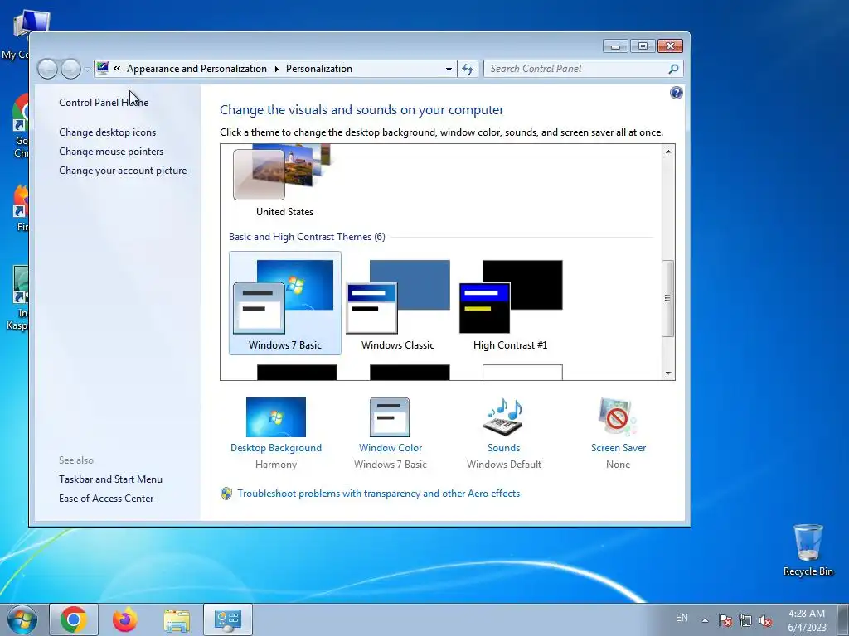Select the Windows 7 Basic theme
This screenshot has height=636, width=849.
(285, 303)
